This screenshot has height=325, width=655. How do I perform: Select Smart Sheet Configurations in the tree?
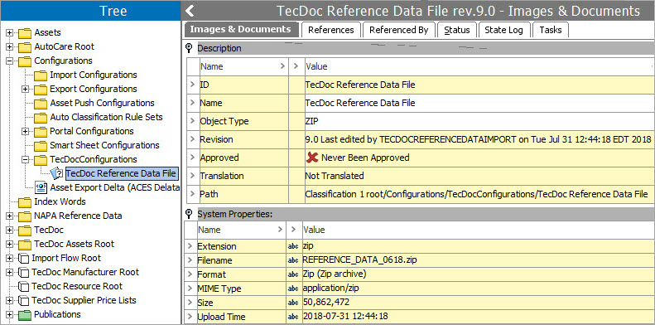[x=104, y=146]
